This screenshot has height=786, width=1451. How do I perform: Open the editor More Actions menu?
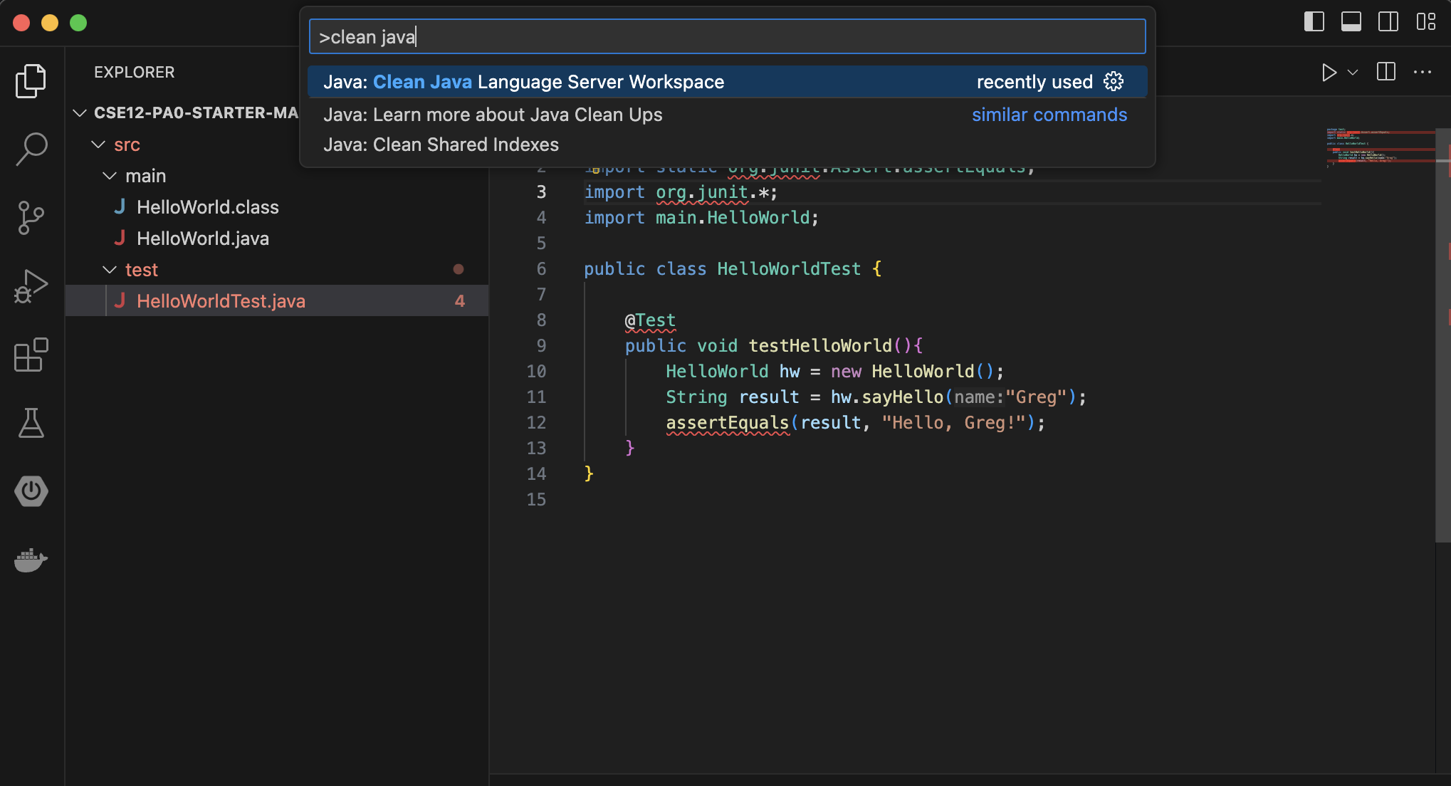point(1423,72)
